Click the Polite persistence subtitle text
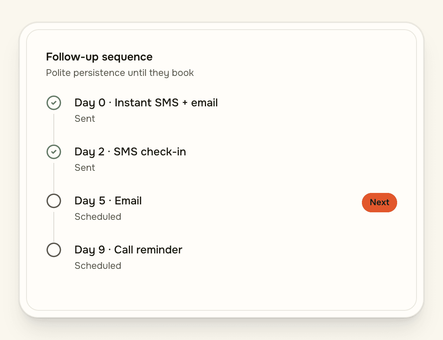The height and width of the screenshot is (340, 443). 120,73
